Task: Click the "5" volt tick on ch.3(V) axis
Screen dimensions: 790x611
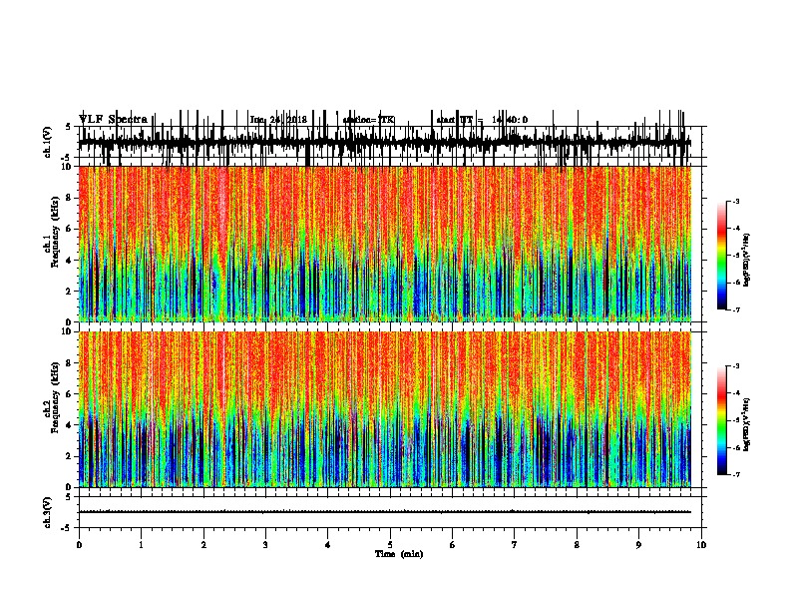Action: pyautogui.click(x=68, y=496)
